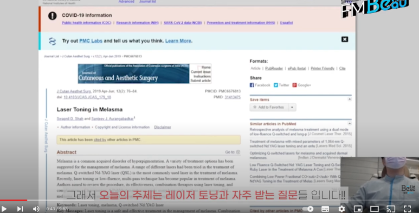Activate miniplayer mode
Image resolution: width=419 pixels, height=213 pixels.
[x=358, y=209]
